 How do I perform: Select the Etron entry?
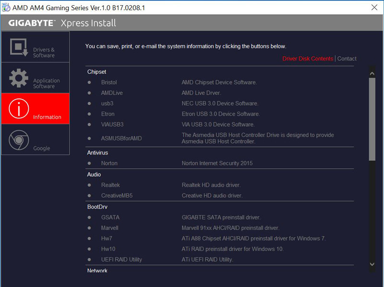coord(108,114)
